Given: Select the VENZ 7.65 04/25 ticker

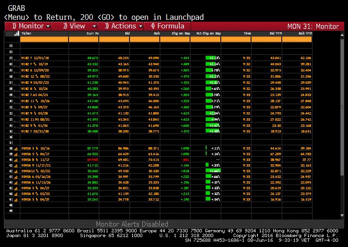Looking at the screenshot, I should 35,95.
